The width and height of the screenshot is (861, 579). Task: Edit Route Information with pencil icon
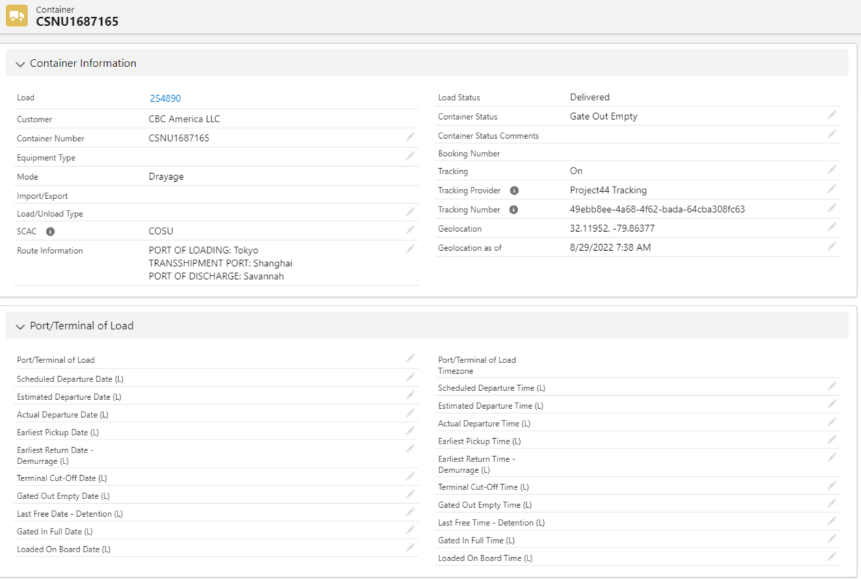[x=410, y=249]
